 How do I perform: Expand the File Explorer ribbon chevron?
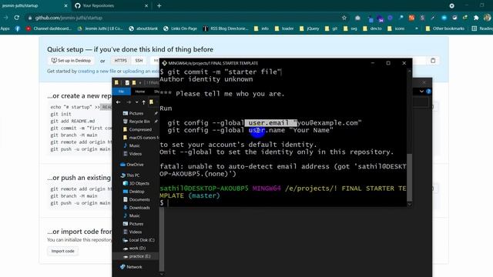pyautogui.click(x=421, y=92)
